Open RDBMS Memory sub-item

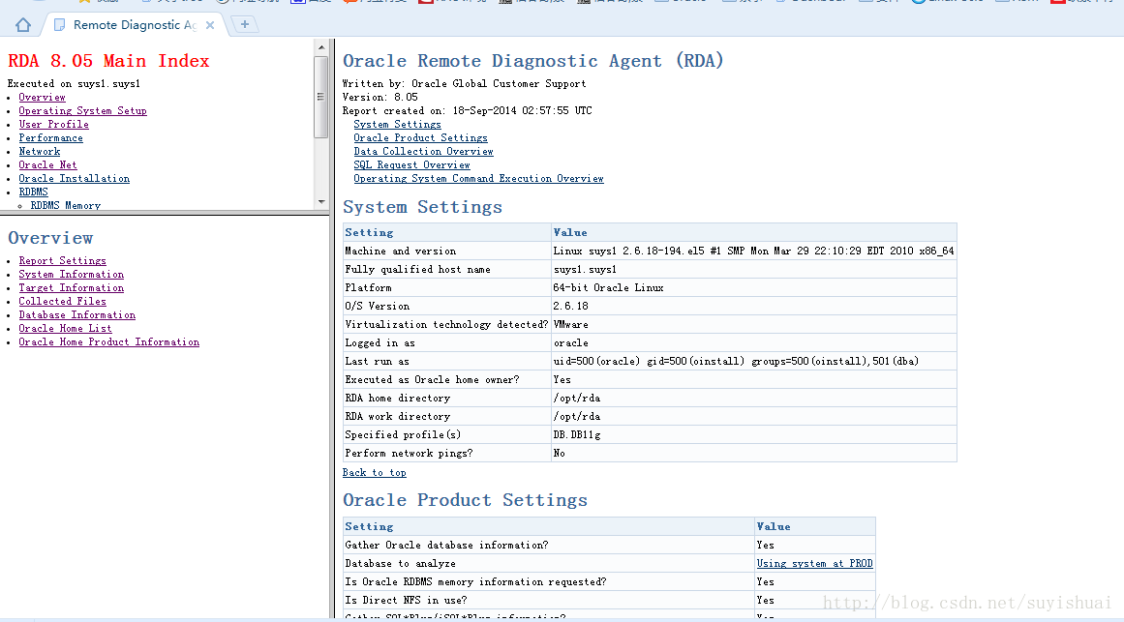tap(65, 206)
